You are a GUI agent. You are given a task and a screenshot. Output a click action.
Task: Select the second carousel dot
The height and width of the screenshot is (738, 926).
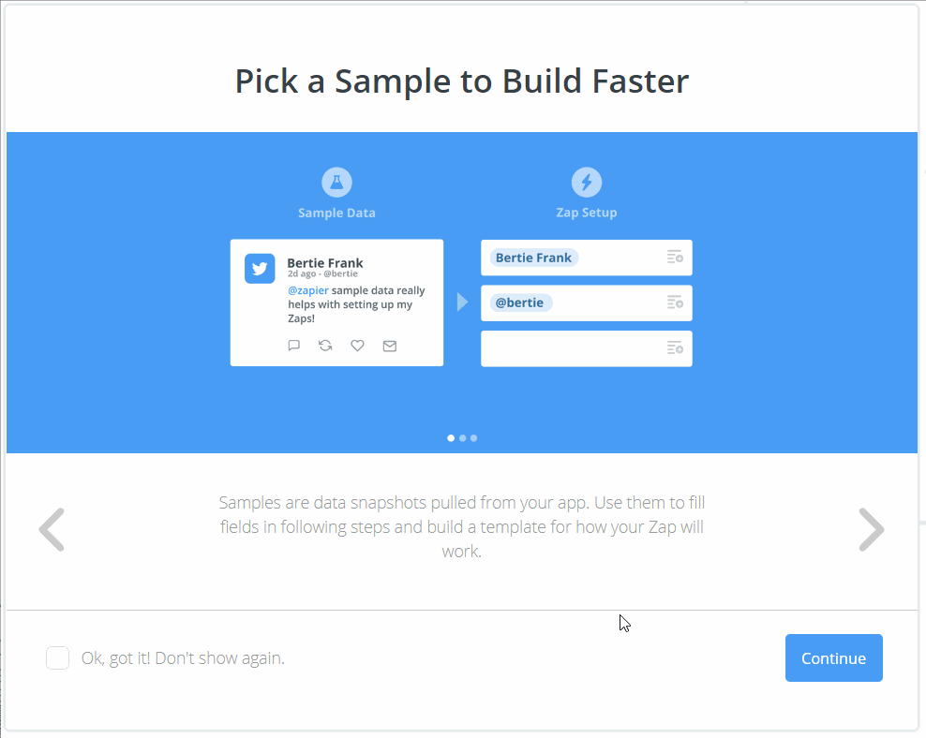pos(462,437)
